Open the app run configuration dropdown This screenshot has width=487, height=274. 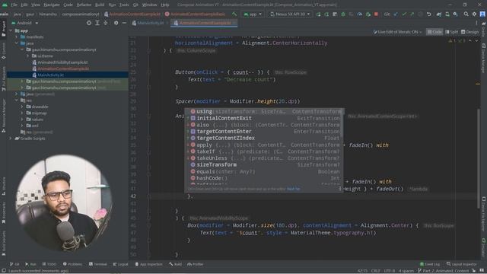click(253, 14)
